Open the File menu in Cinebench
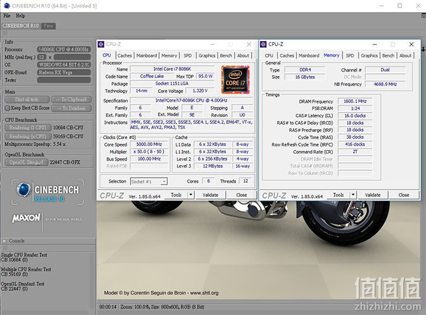Viewport: 426px width, 315px height. [x=7, y=16]
